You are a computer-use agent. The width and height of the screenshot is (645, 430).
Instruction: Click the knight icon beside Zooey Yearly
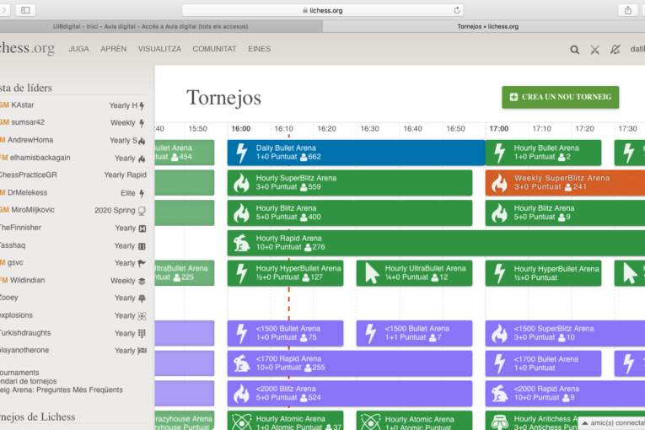(142, 298)
